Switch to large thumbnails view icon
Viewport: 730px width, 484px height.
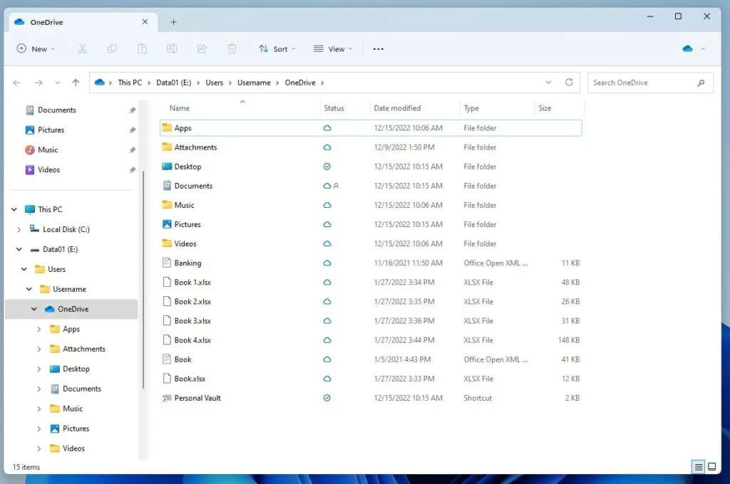(711, 467)
